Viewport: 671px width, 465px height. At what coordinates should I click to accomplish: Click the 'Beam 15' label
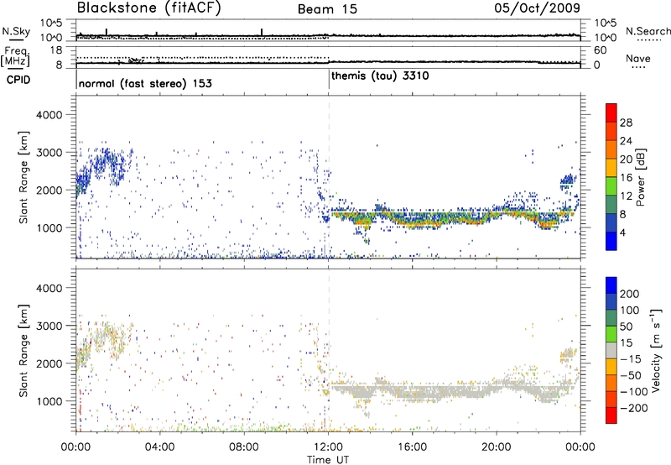[327, 9]
